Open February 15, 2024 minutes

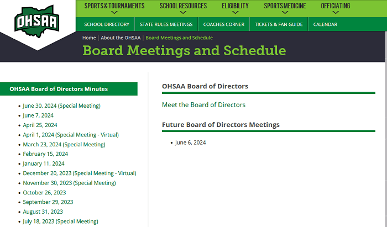click(x=45, y=154)
